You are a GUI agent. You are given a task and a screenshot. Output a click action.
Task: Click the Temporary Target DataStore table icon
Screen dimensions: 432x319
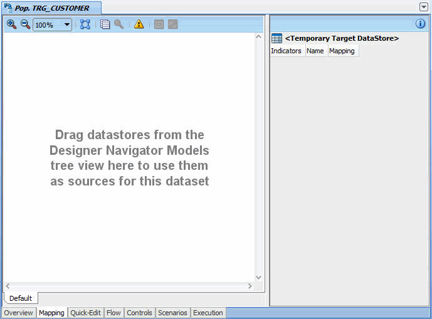coord(277,38)
